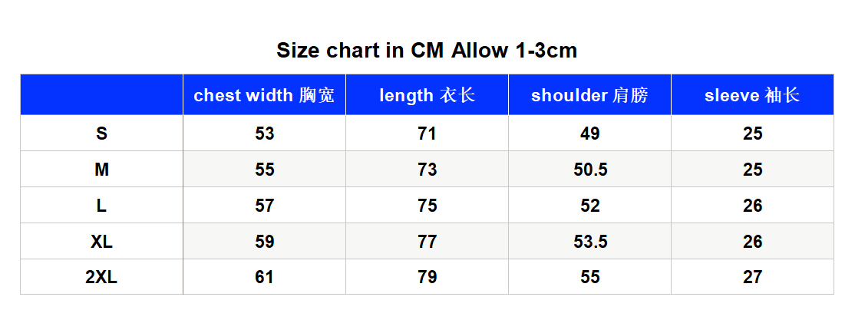Select the length column header

[427, 95]
